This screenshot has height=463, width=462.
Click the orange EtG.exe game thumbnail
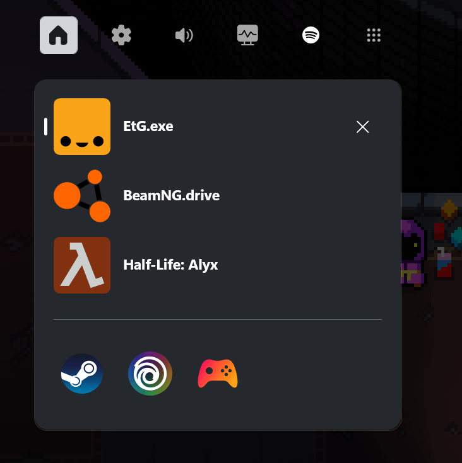[x=82, y=127]
